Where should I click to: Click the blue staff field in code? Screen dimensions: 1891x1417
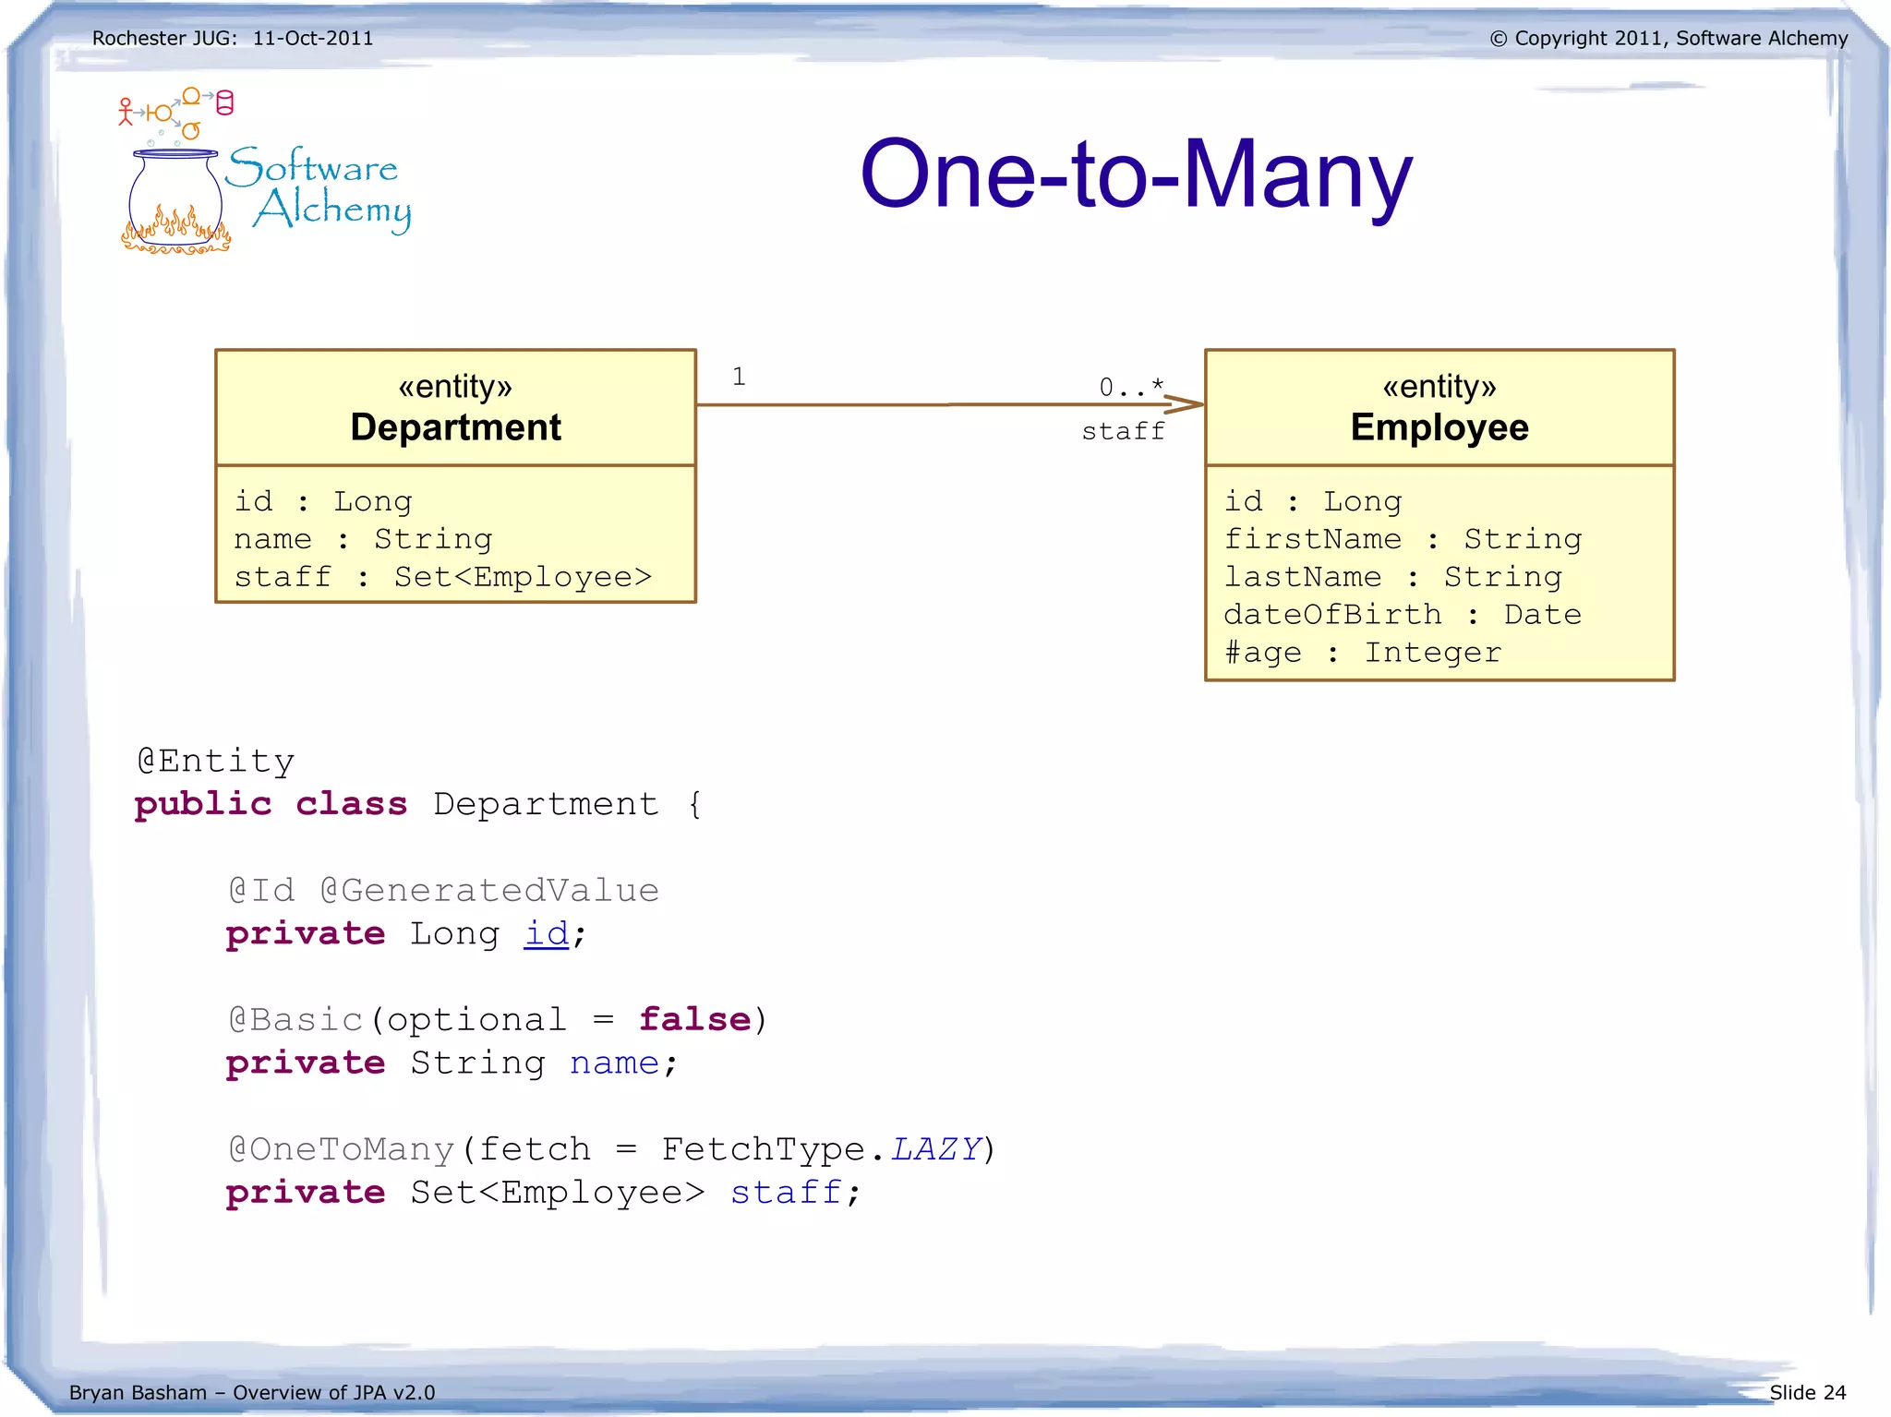tap(786, 1192)
